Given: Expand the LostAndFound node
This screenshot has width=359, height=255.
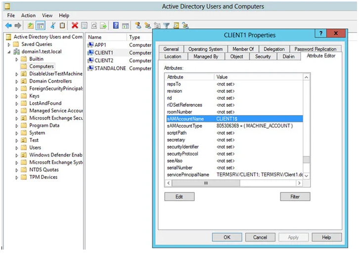Looking at the screenshot, I should [x=17, y=103].
